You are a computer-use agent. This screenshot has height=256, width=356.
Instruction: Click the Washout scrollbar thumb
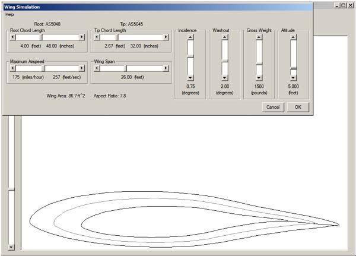pos(225,61)
